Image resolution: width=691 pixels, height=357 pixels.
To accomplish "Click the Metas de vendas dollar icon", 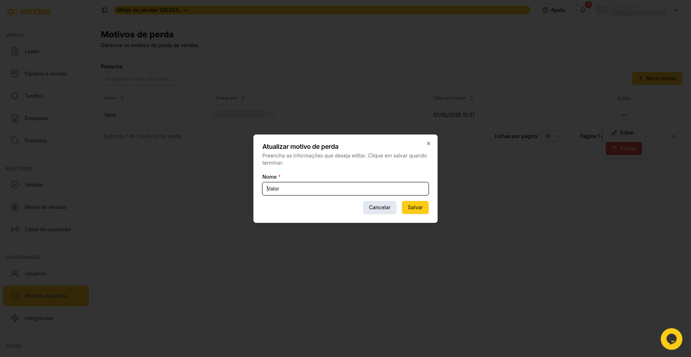I will [15, 207].
